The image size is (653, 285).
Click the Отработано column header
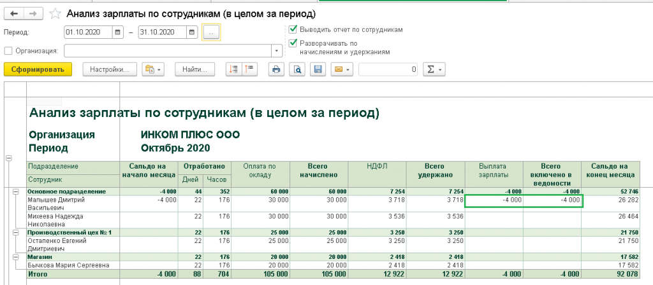click(x=205, y=166)
